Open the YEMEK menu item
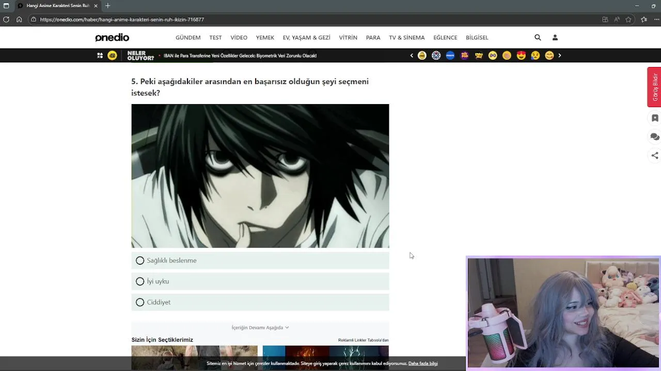 point(265,38)
